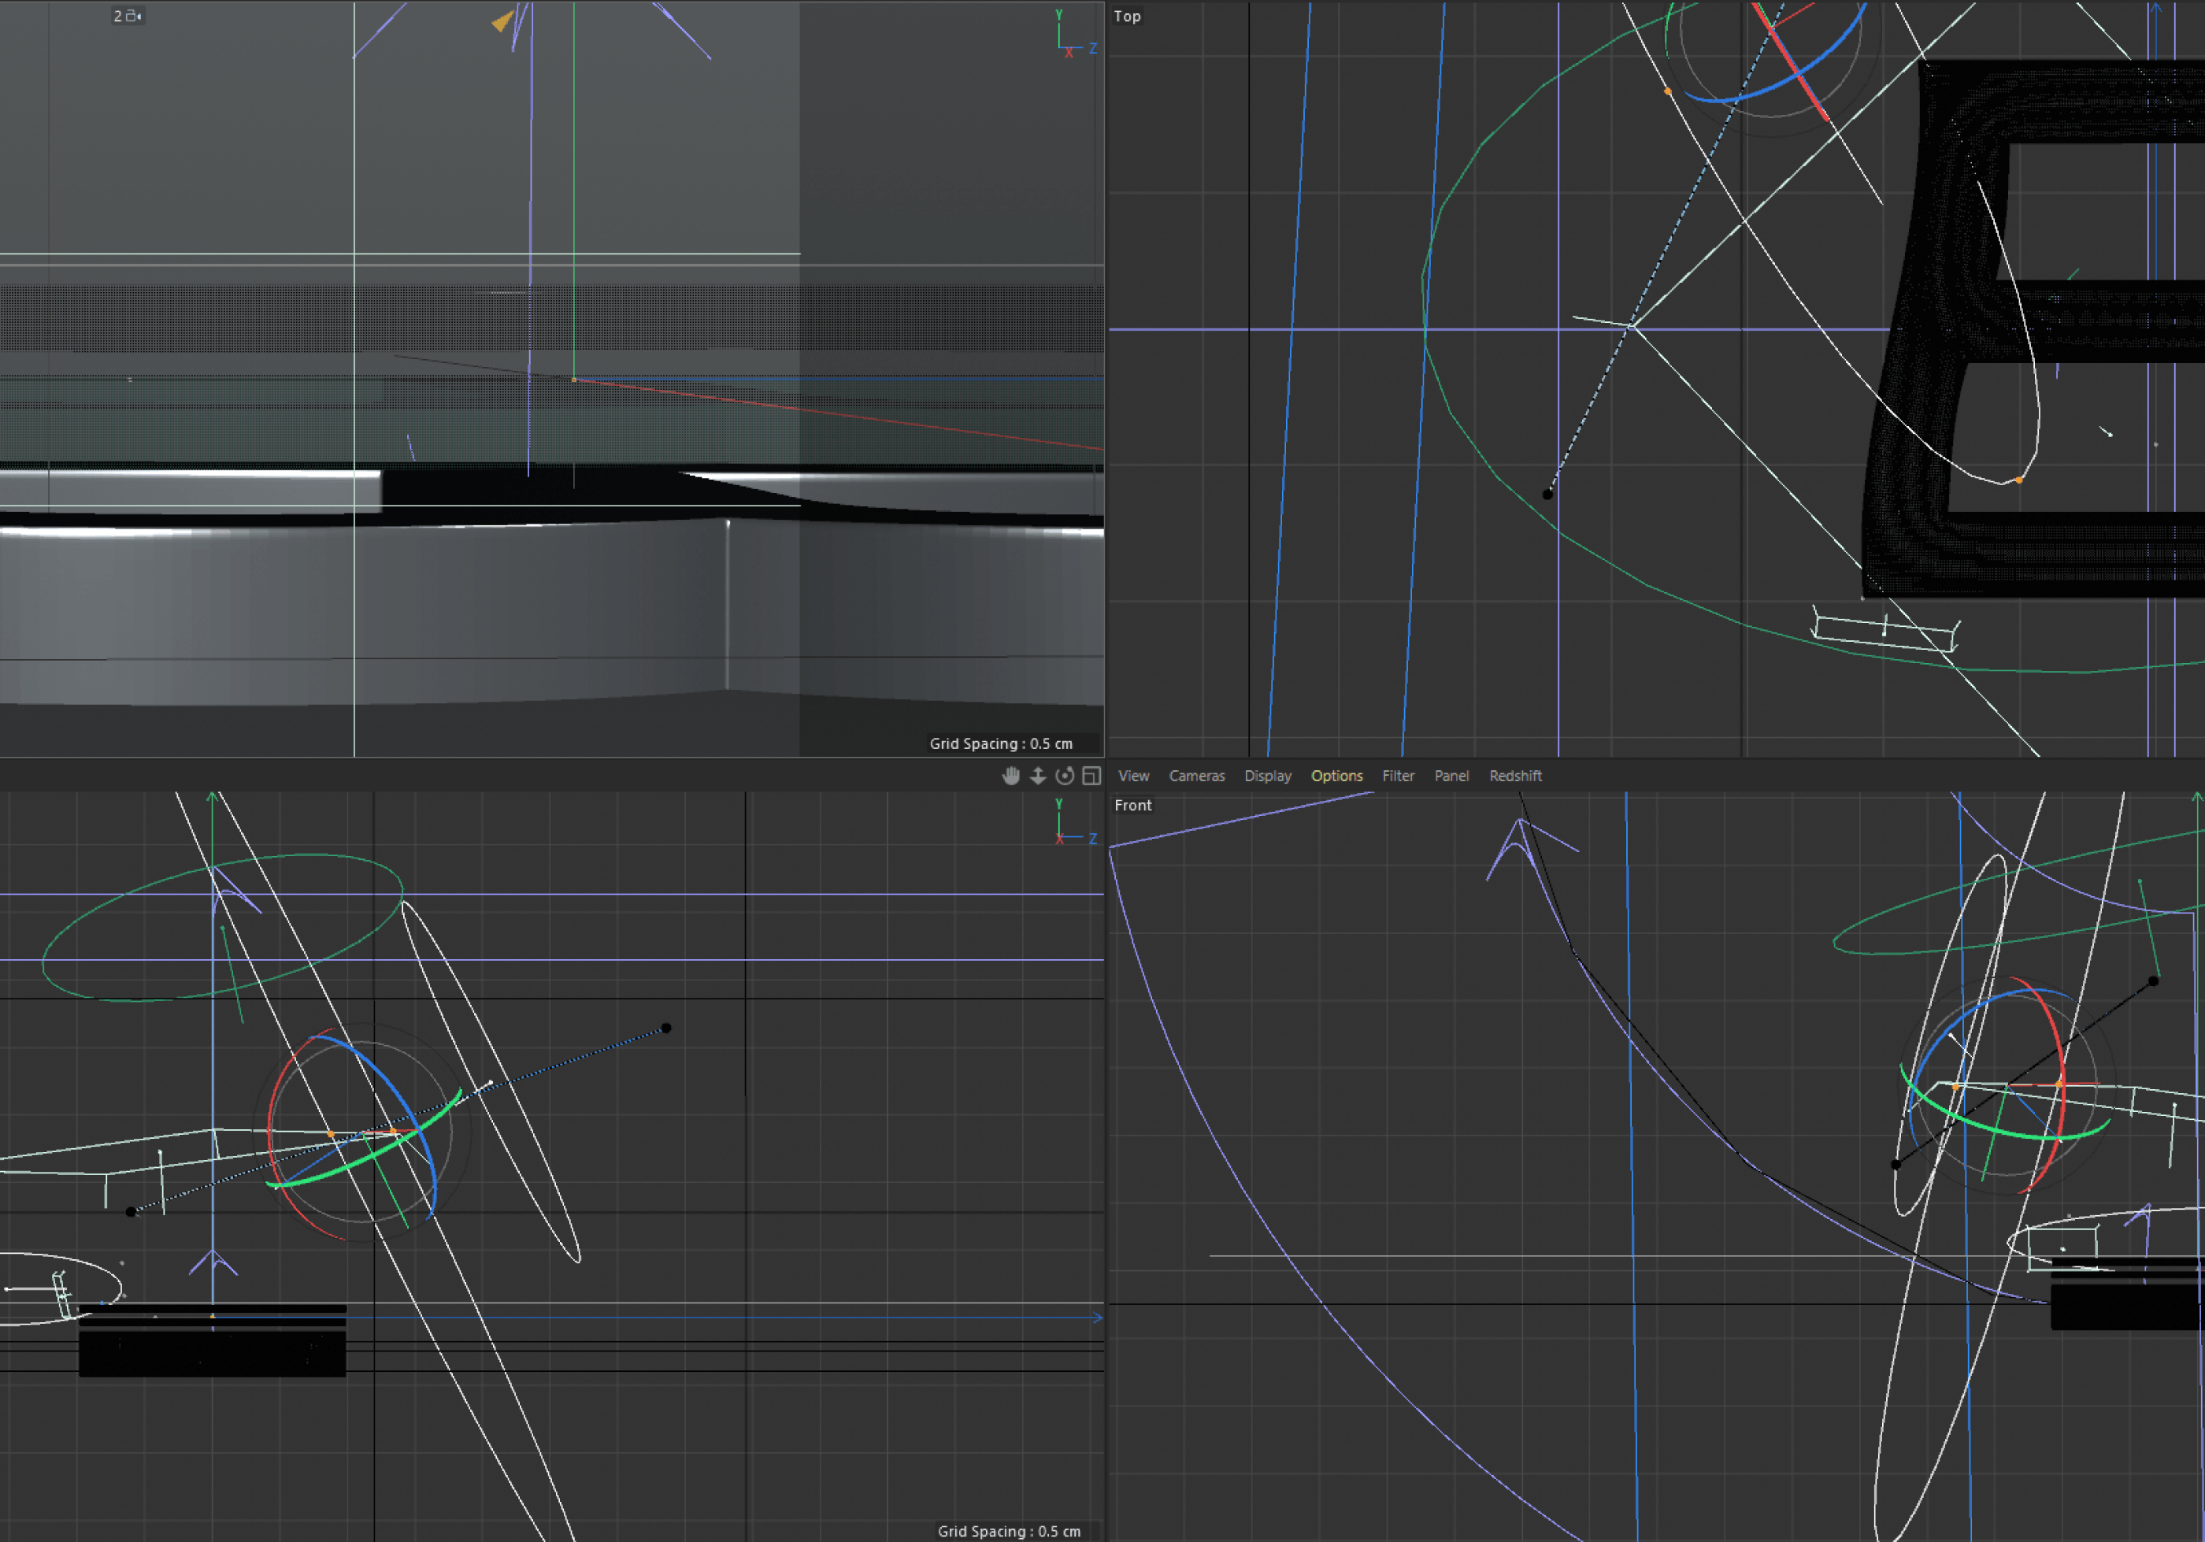This screenshot has width=2205, height=1542.
Task: Click the hand pan-view icon
Action: click(1010, 776)
